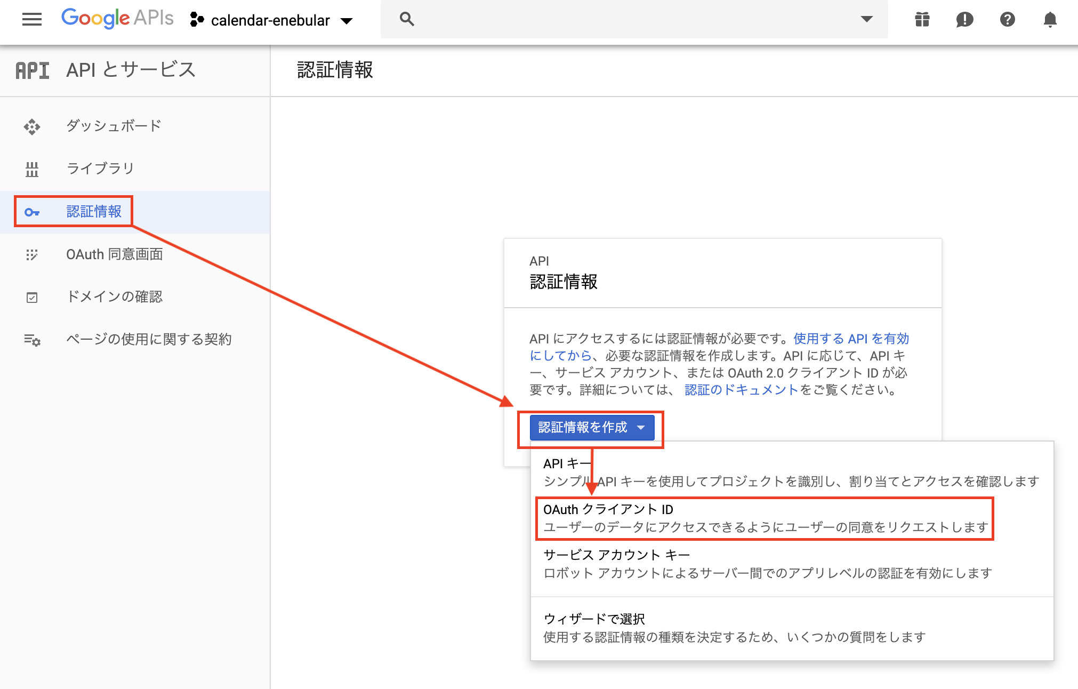Click the 使用する API を有効にしてから link
This screenshot has width=1078, height=689.
(851, 339)
